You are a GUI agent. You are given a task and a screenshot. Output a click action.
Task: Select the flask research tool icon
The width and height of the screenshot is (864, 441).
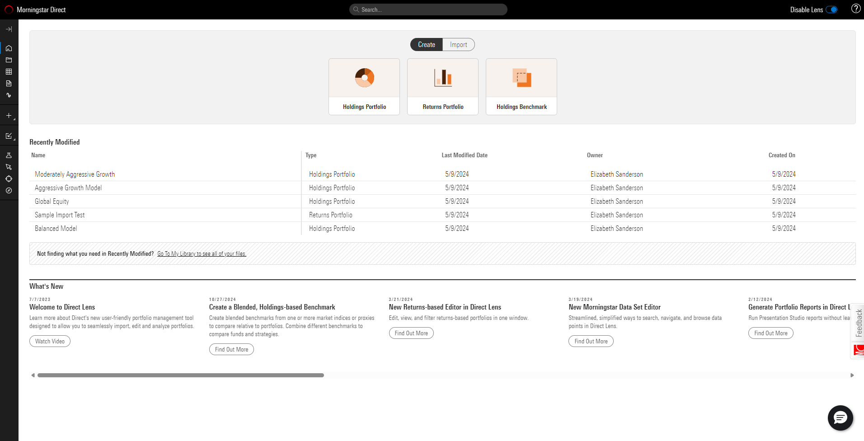tap(9, 155)
